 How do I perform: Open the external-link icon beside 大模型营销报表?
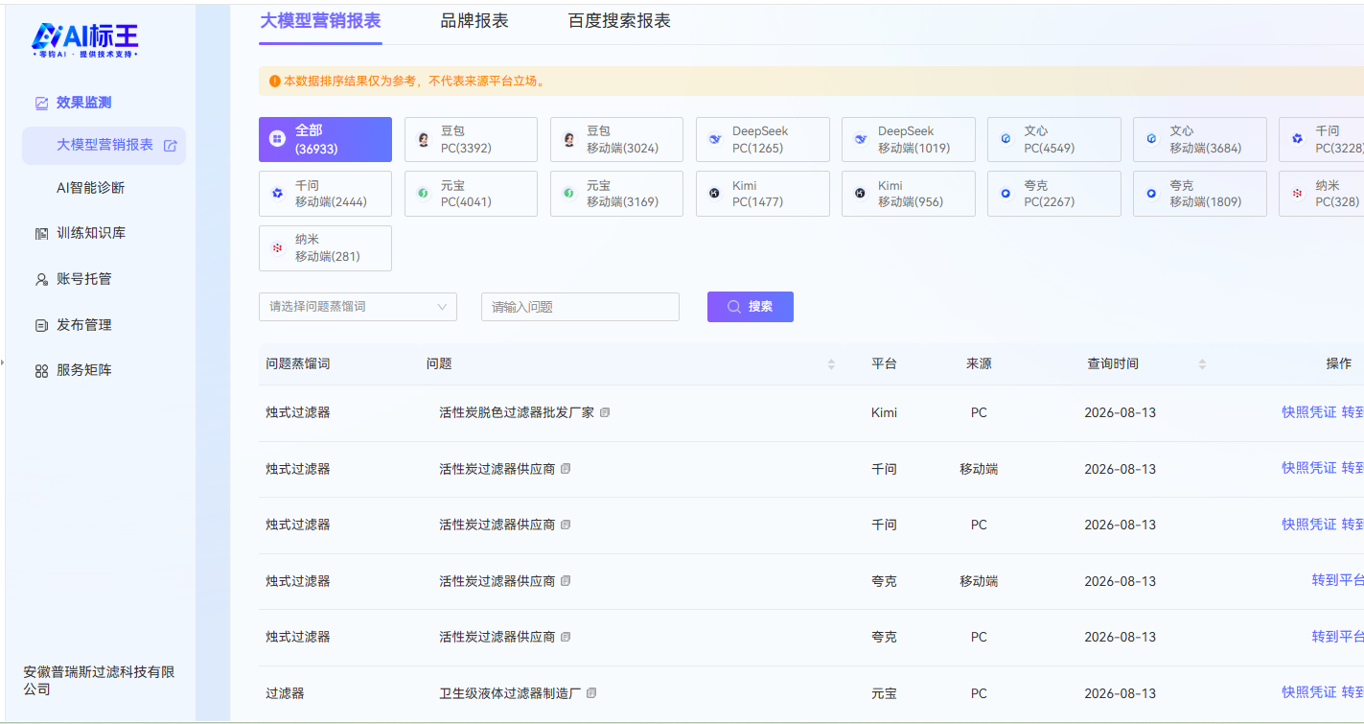pyautogui.click(x=171, y=146)
